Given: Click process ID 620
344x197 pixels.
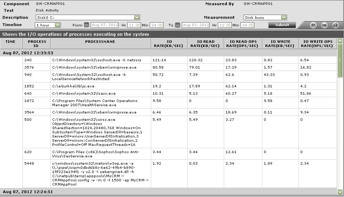Looking at the screenshot, I should (x=28, y=152).
